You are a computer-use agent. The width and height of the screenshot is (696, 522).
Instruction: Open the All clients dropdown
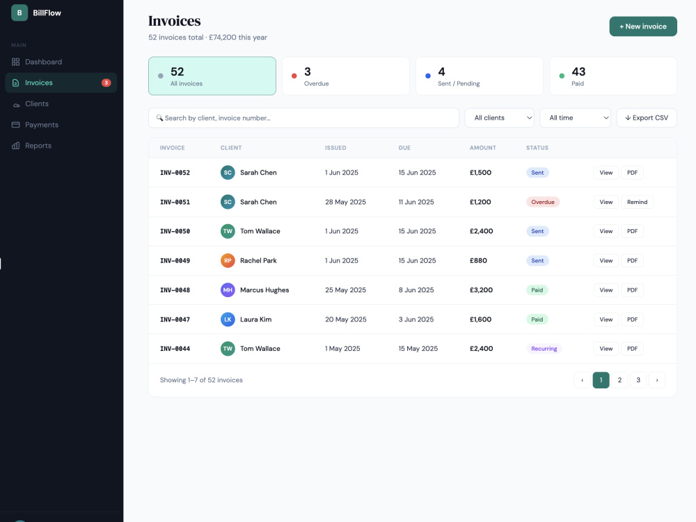click(x=499, y=118)
